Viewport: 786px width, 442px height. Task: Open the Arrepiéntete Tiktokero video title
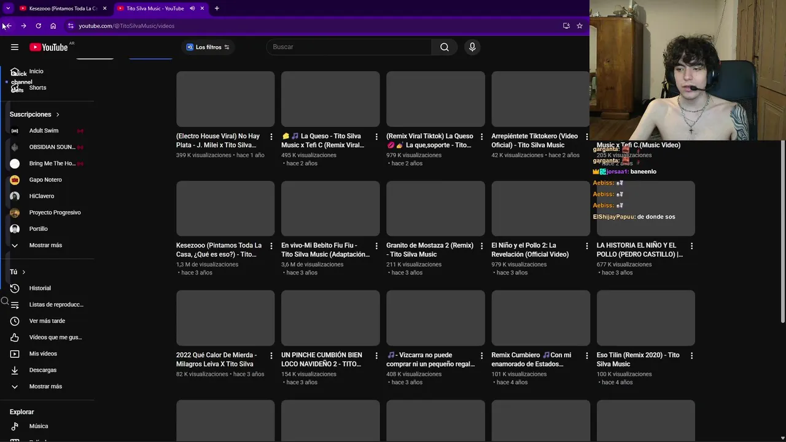tap(534, 141)
